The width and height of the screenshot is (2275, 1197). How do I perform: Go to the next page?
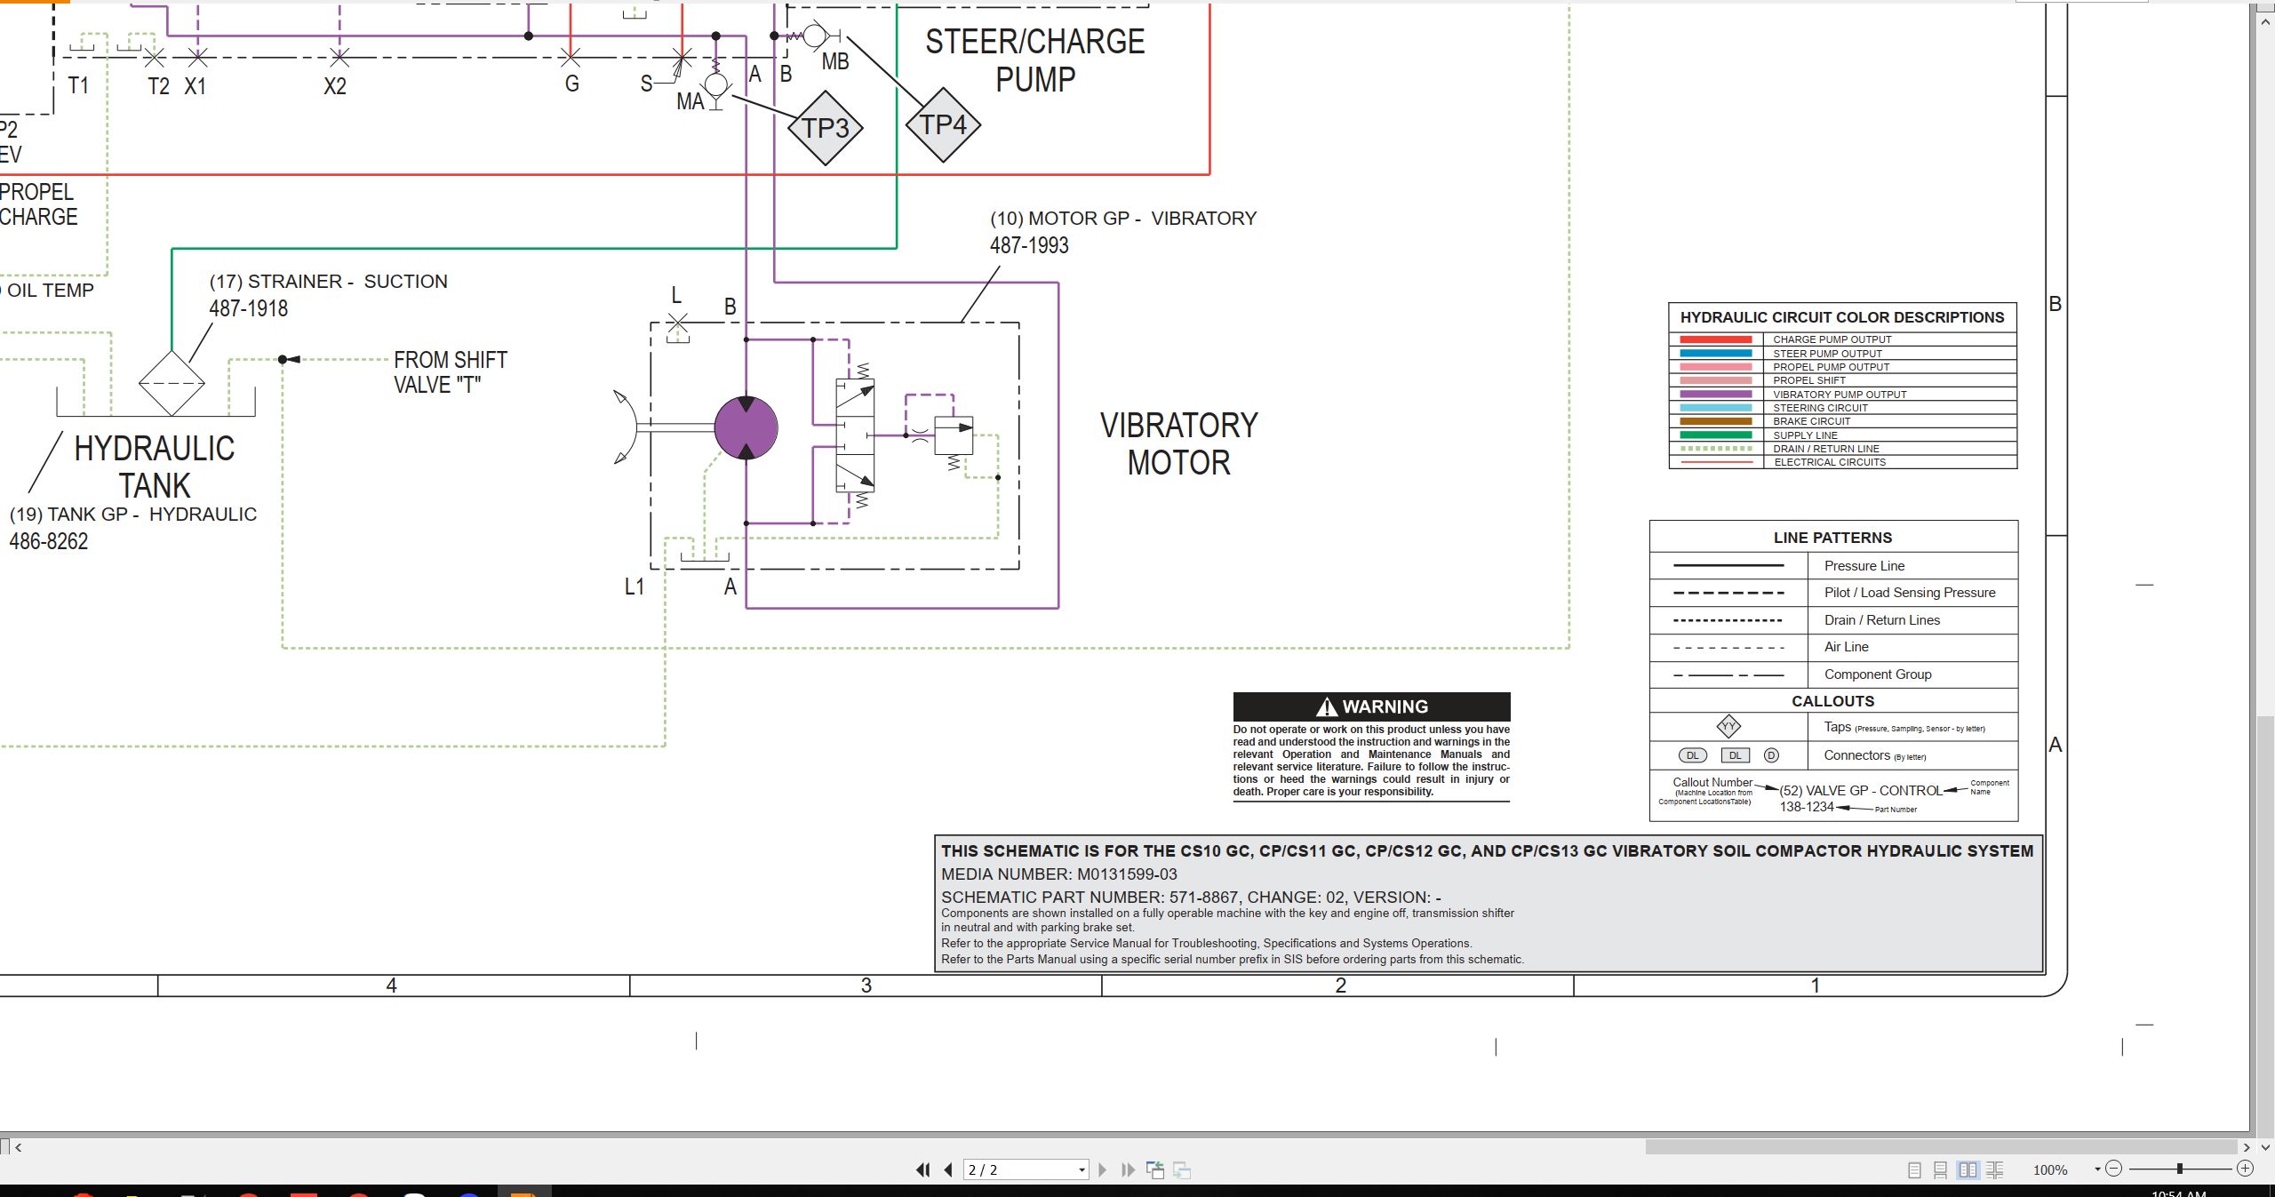[1103, 1170]
